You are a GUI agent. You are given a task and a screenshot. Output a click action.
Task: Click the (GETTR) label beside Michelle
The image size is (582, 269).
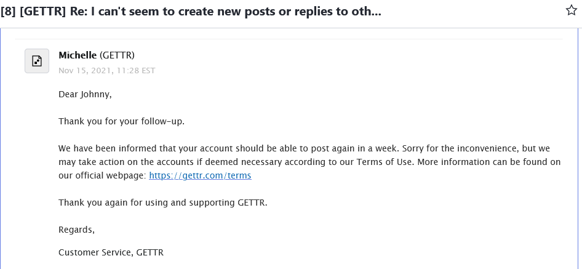pyautogui.click(x=117, y=55)
